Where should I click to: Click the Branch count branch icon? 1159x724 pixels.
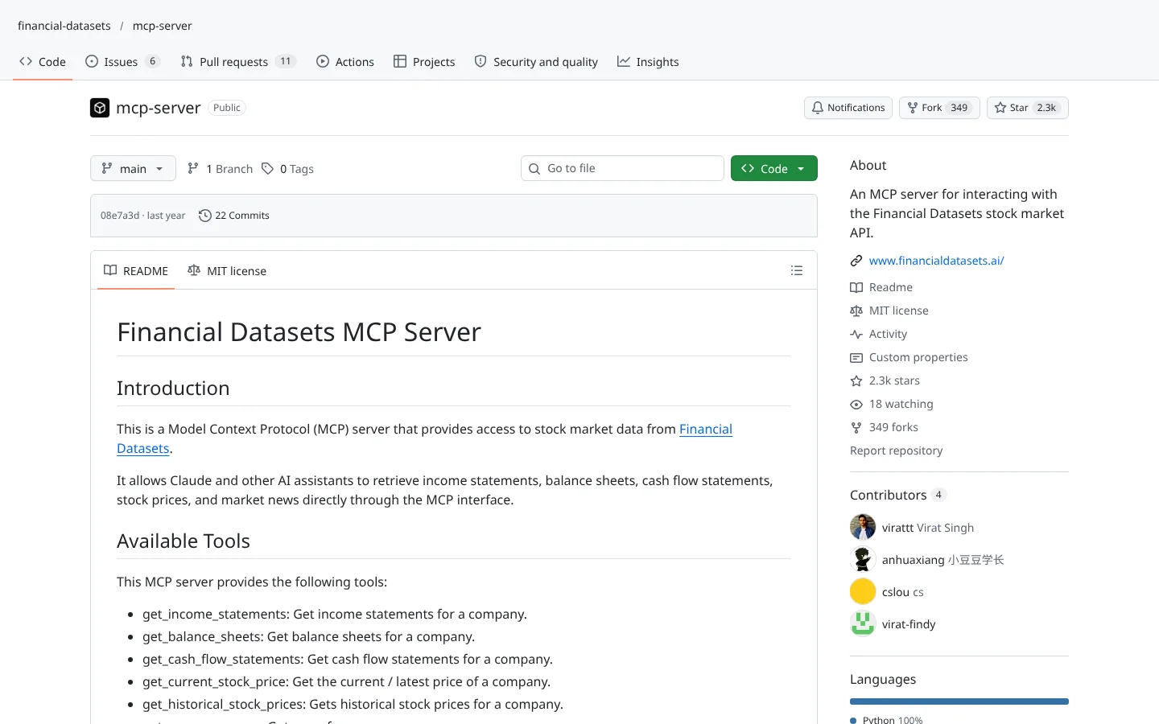(x=193, y=168)
